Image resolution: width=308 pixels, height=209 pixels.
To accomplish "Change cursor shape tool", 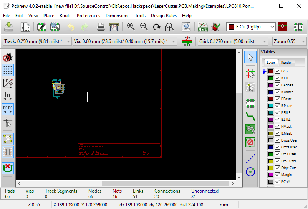I will (x=8, y=122).
